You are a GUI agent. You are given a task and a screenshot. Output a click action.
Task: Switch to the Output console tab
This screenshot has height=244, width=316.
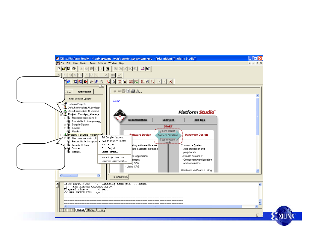pos(80,210)
